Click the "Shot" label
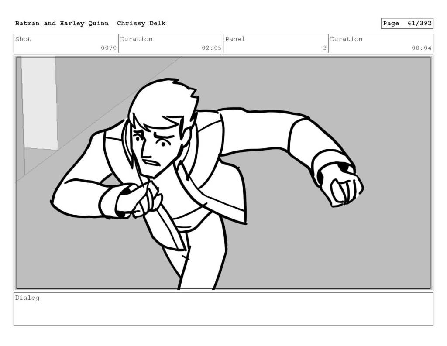Image resolution: width=447 pixels, height=346 pixels. 23,39
